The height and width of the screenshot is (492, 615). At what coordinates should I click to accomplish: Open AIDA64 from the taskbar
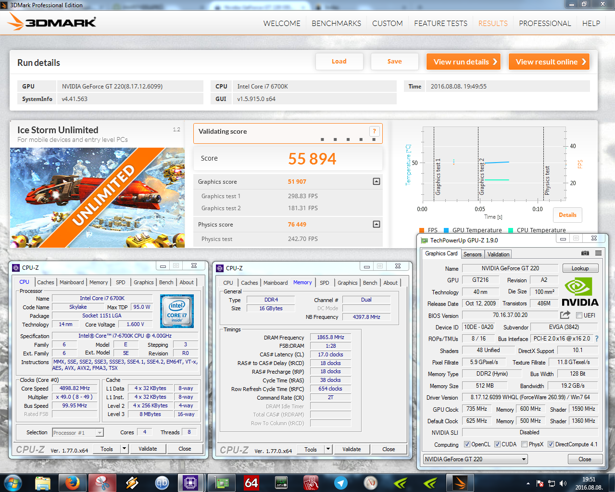251,482
